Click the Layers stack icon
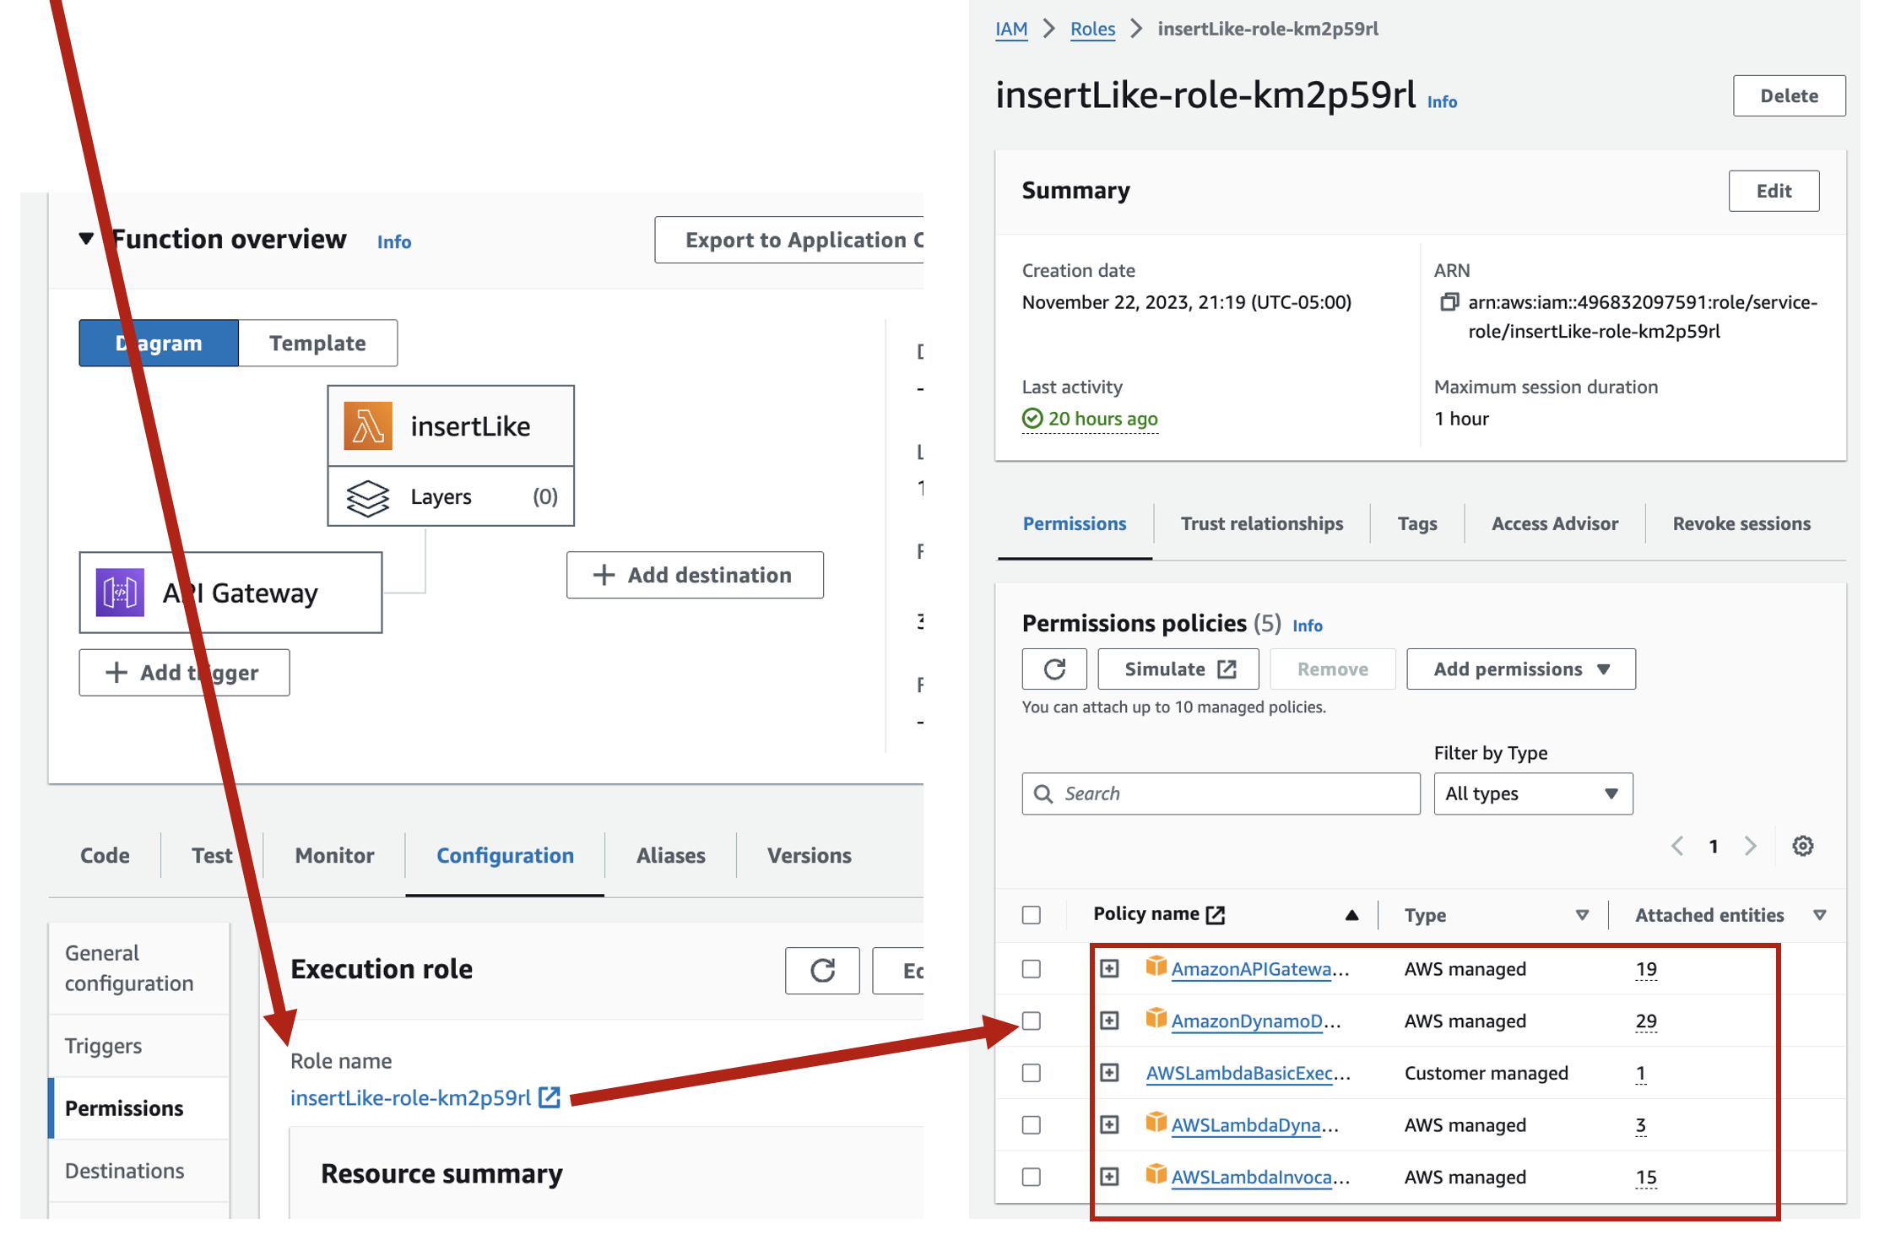 (x=368, y=497)
